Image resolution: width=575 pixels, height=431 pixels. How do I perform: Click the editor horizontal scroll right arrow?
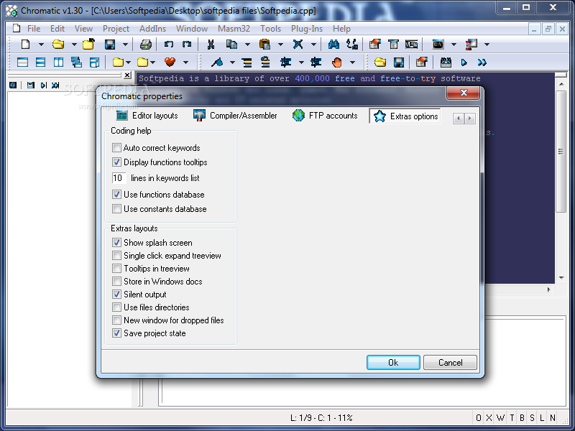(549, 289)
